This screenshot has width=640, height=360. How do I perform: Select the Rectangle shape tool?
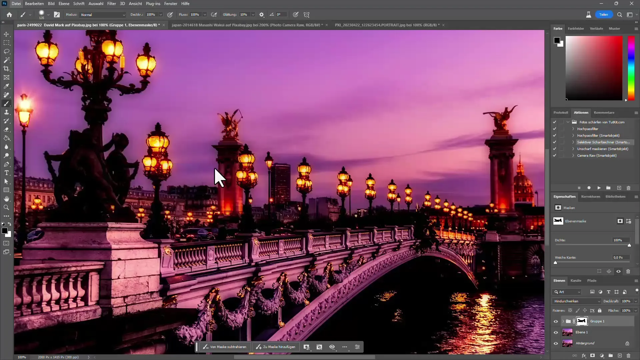click(6, 190)
